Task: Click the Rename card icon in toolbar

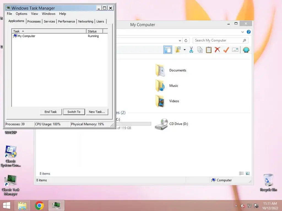Action: 235,50
